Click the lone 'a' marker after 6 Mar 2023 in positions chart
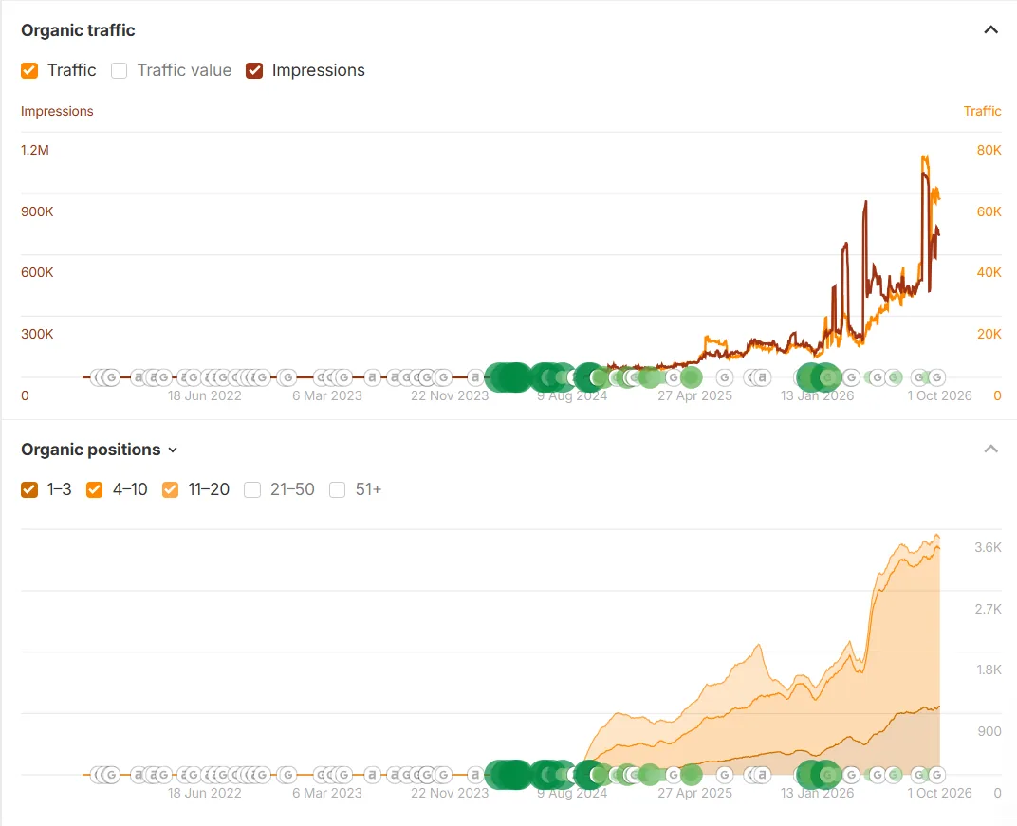Image resolution: width=1017 pixels, height=826 pixels. pos(372,774)
